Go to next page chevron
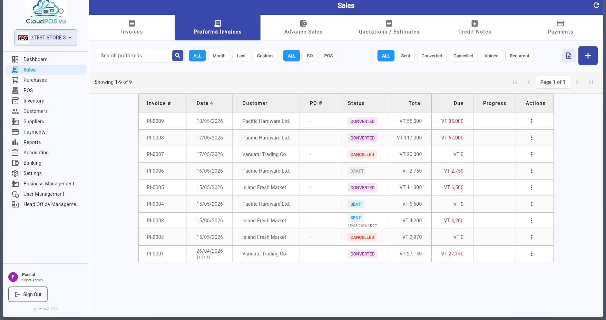The image size is (606, 320). 577,82
